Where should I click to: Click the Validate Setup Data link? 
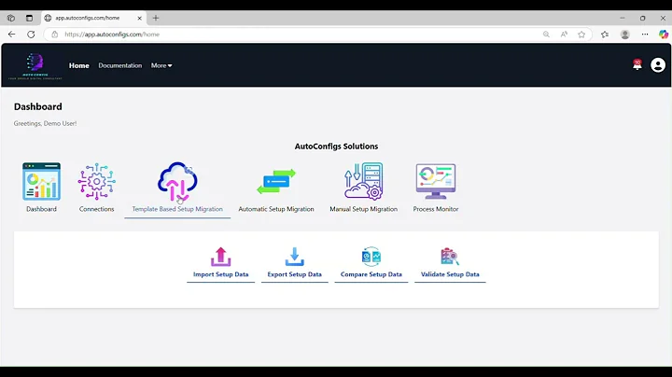[x=450, y=274]
